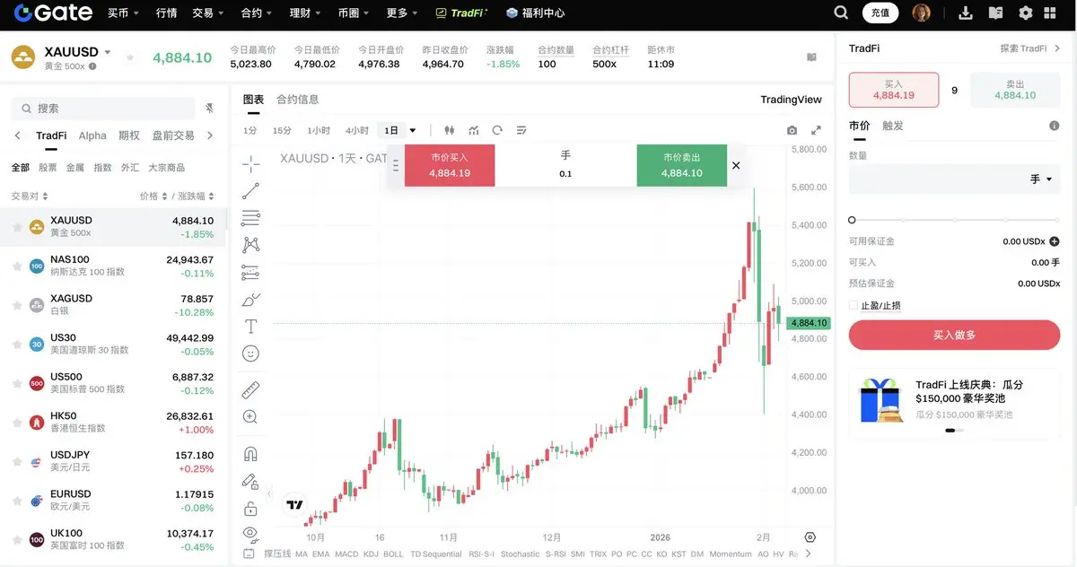
Task: Select the Text annotation tool
Action: (x=251, y=327)
